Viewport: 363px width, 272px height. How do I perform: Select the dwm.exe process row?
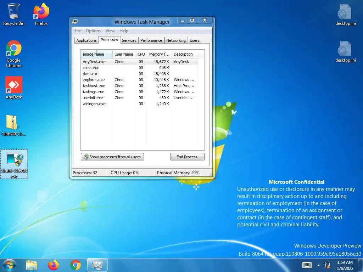coord(139,74)
